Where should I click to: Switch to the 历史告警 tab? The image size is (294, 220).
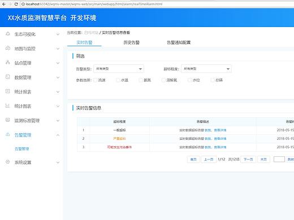[132, 42]
